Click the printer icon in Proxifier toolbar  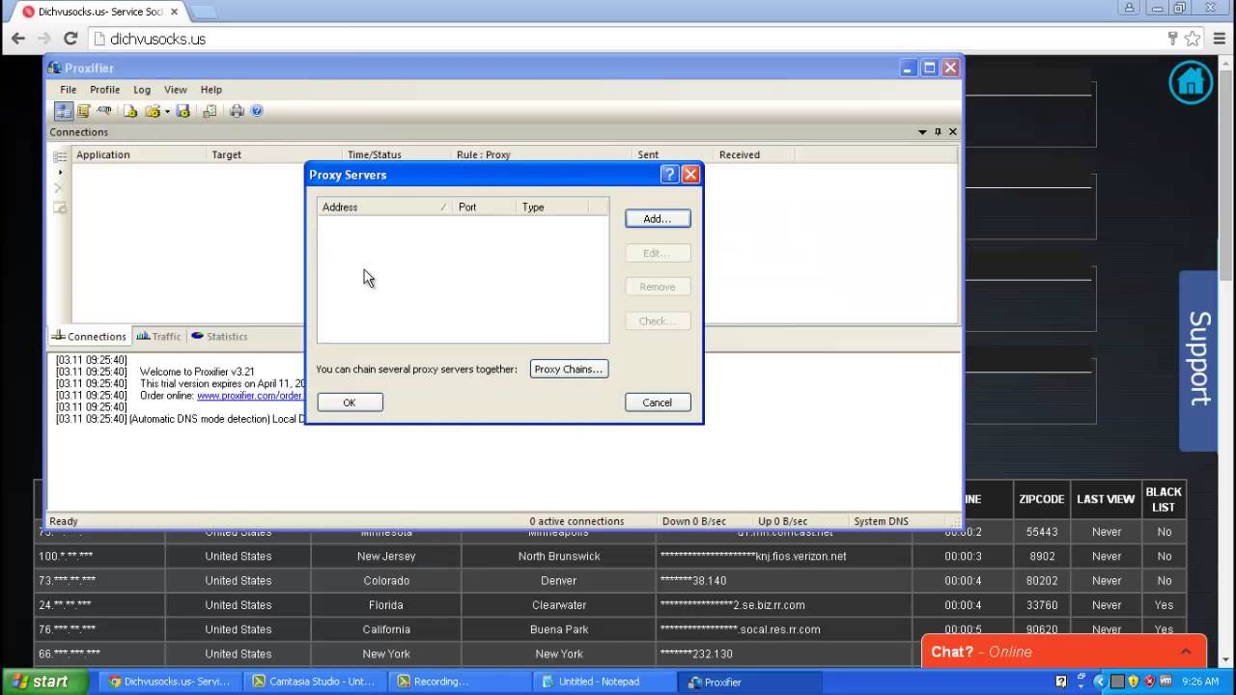tap(237, 111)
